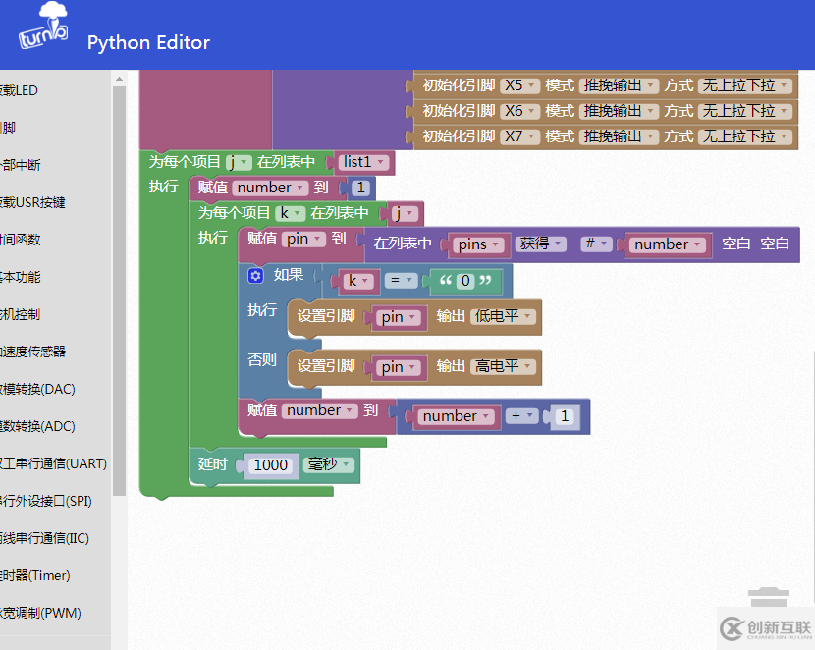Open the pins list variable dropdown
Image resolution: width=815 pixels, height=650 pixels.
pos(480,244)
